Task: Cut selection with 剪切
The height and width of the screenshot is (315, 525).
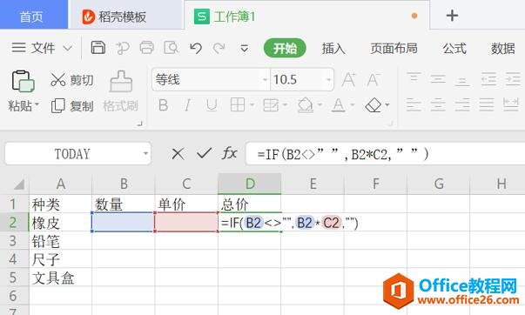Action: (x=72, y=80)
